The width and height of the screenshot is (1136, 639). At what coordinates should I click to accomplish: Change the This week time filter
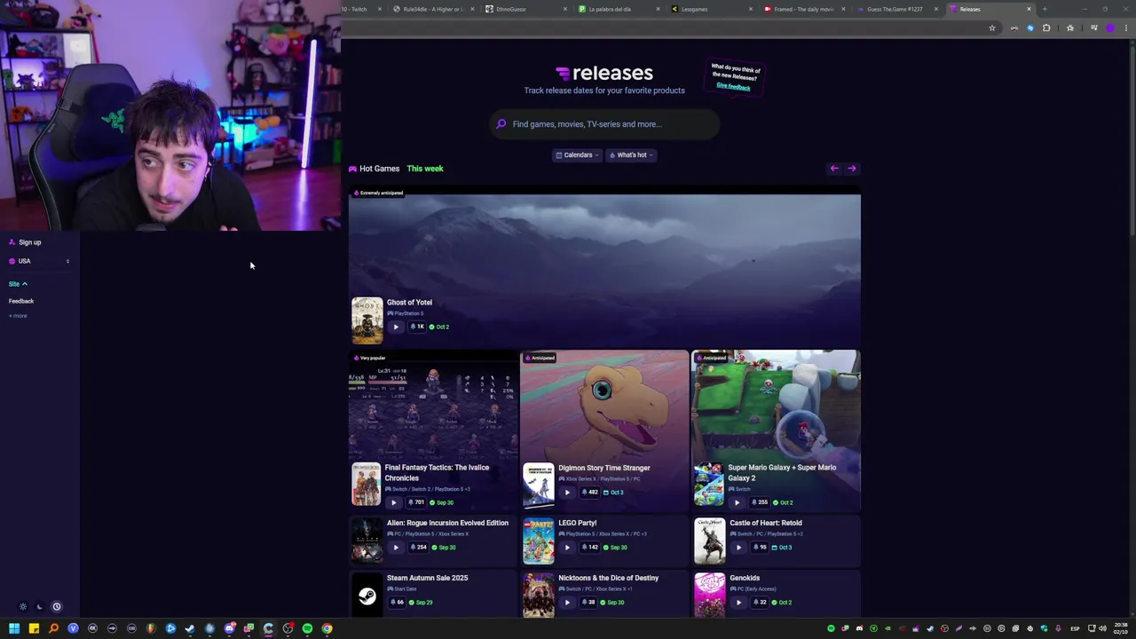point(425,169)
